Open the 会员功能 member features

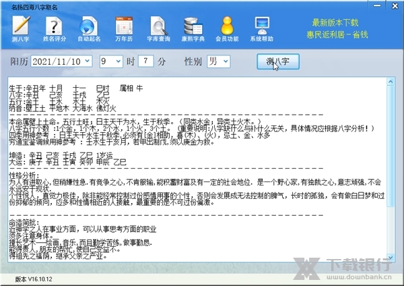tap(228, 29)
